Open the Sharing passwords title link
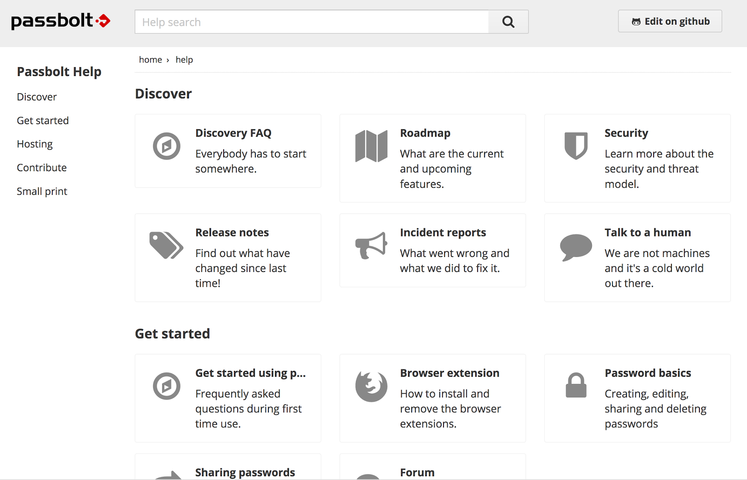The image size is (747, 480). click(245, 473)
